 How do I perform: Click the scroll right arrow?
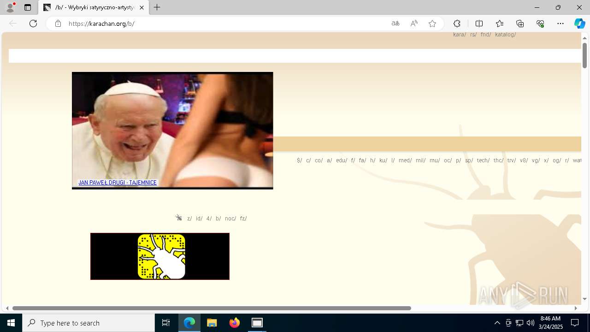[x=576, y=308]
